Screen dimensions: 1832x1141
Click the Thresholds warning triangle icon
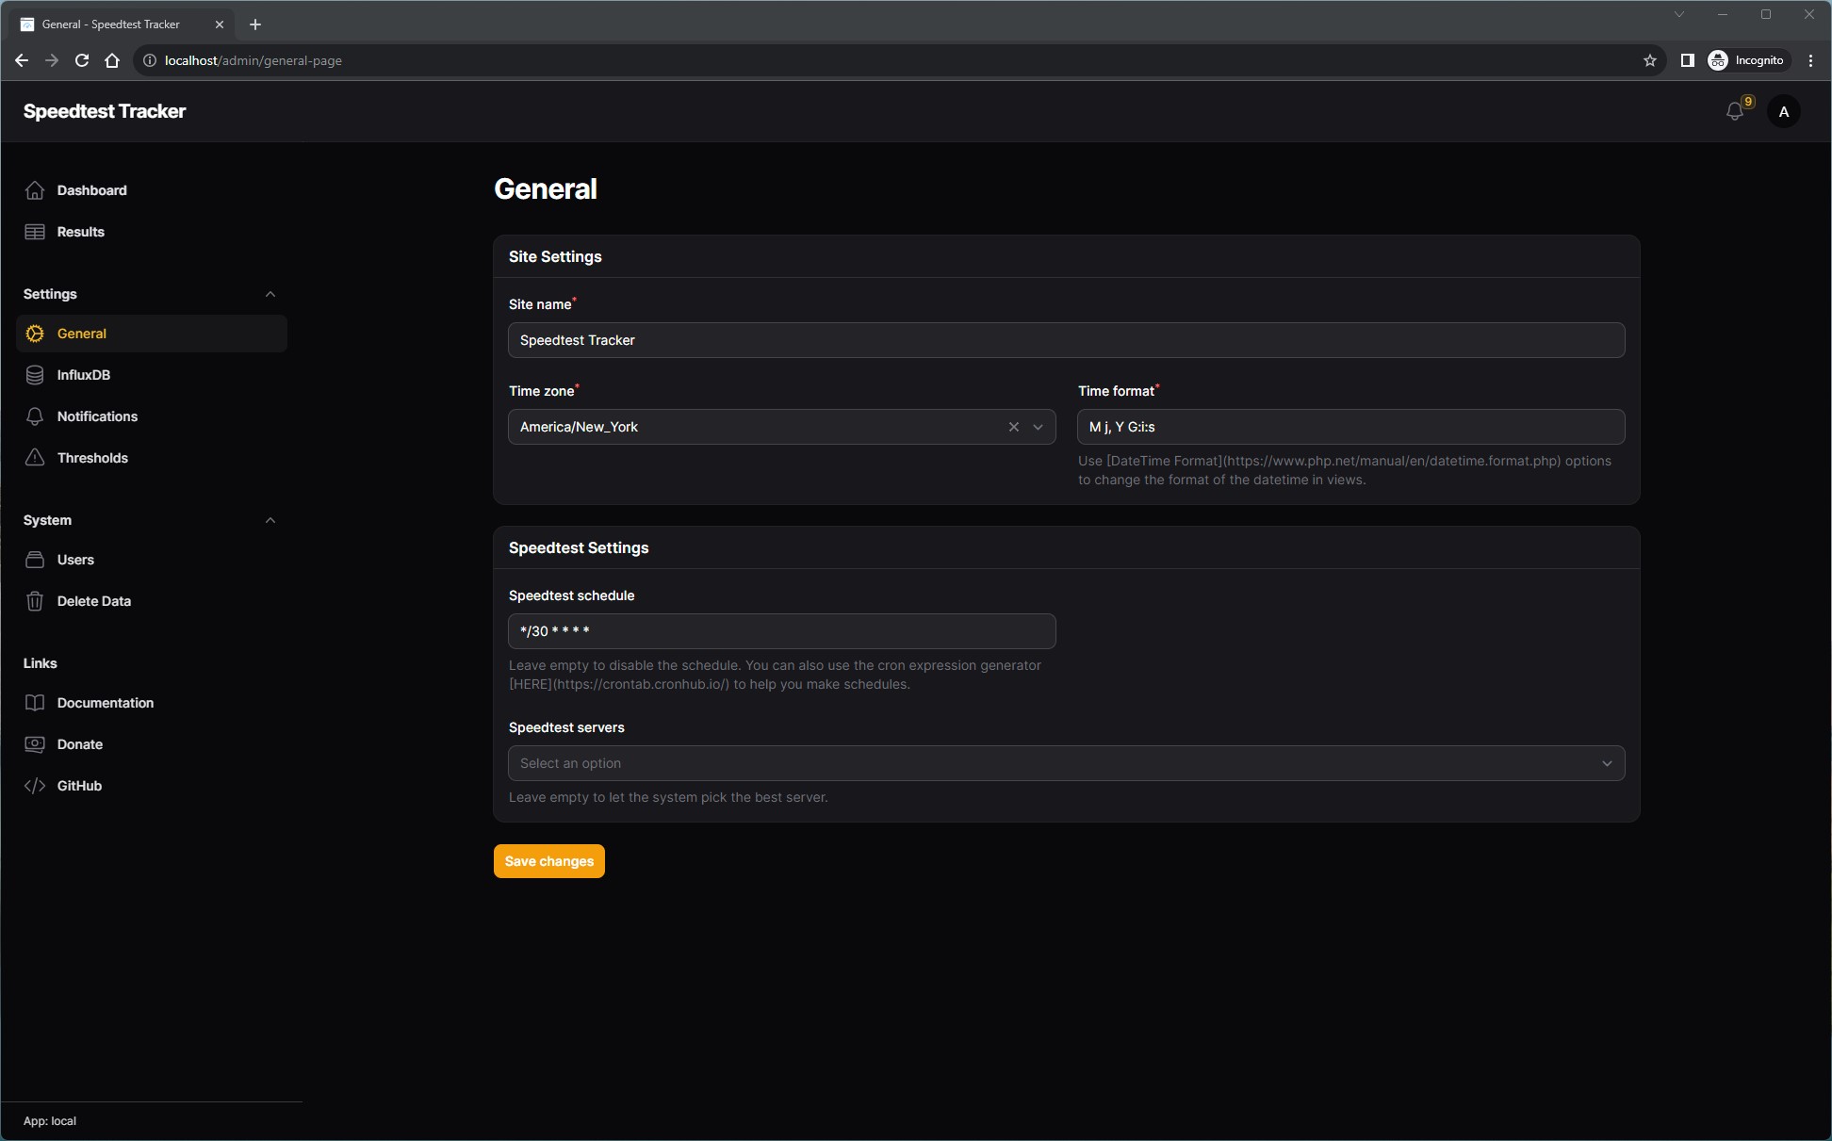point(35,458)
